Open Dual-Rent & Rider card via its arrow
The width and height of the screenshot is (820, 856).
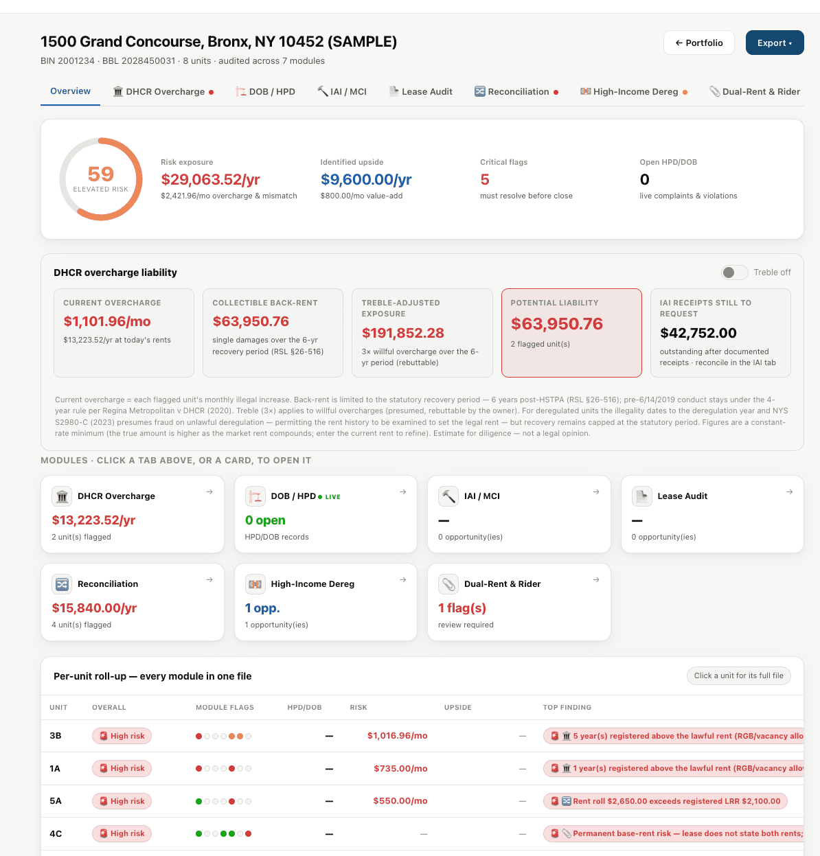point(596,579)
